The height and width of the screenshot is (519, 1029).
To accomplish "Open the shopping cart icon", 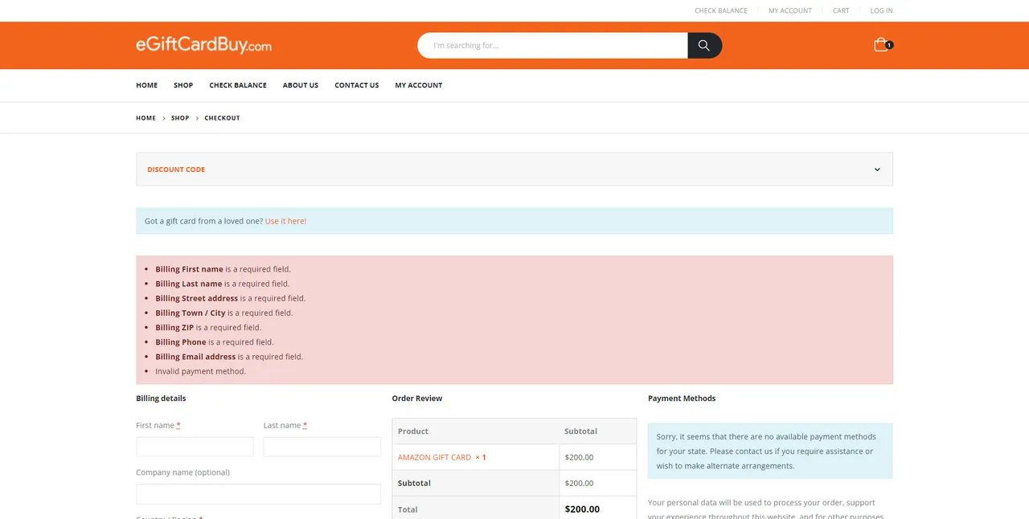I will (882, 45).
